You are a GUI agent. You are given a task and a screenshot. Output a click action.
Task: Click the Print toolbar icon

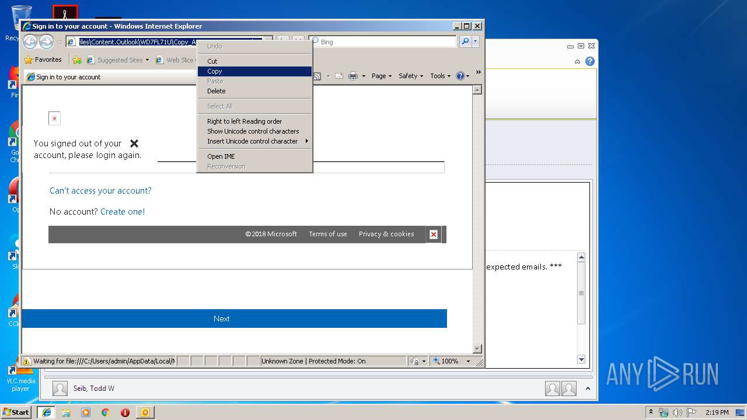pos(353,76)
